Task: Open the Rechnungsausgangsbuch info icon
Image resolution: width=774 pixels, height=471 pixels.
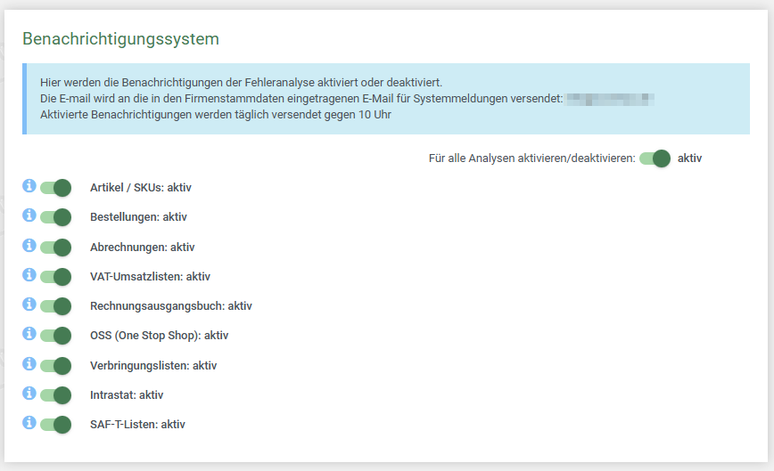Action: click(29, 305)
